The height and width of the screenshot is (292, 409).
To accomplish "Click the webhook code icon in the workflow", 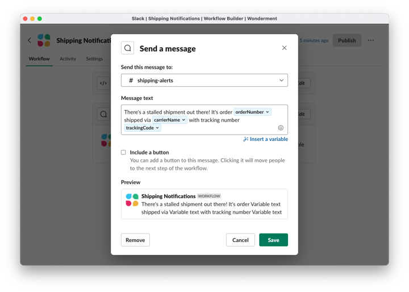I will coord(103,84).
